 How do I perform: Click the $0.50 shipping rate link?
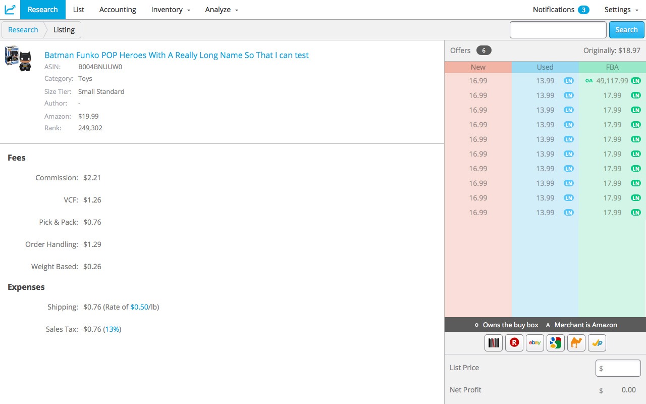(139, 307)
